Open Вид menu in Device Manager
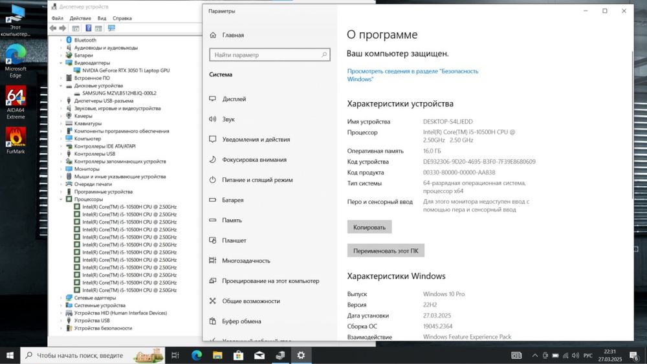 [102, 18]
